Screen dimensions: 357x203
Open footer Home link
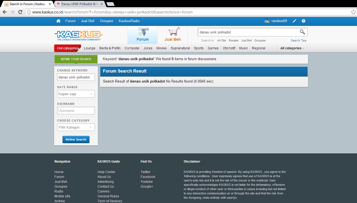coord(59,172)
